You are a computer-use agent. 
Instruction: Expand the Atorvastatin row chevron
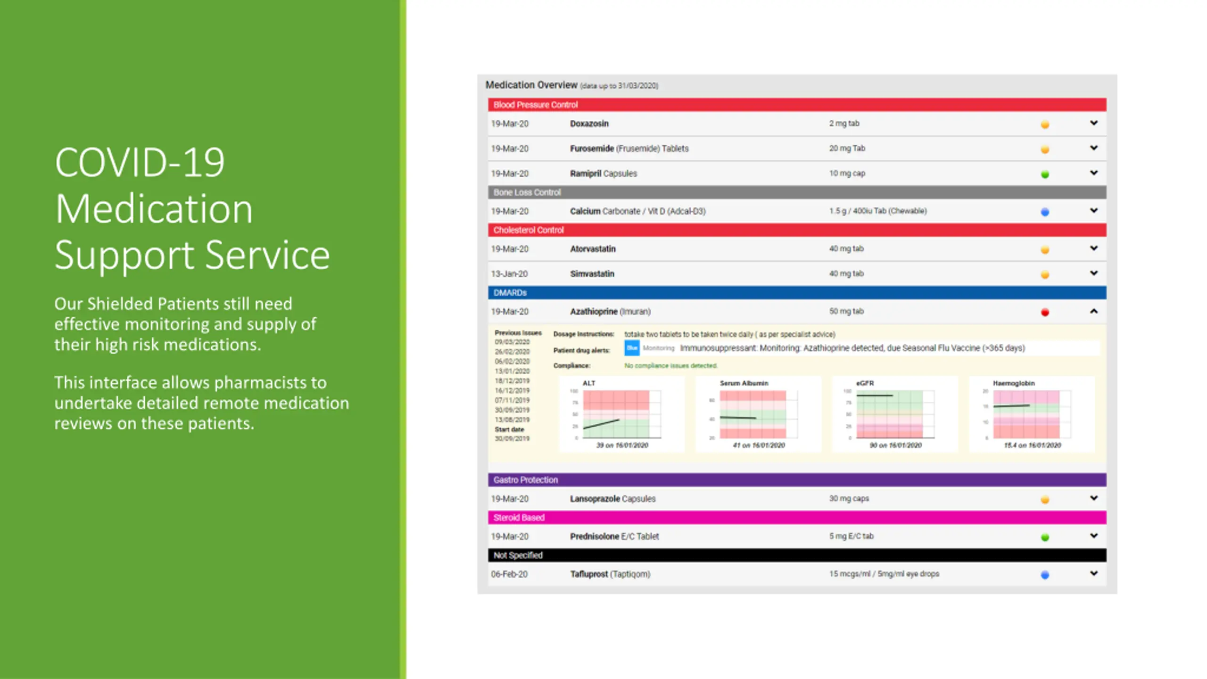(x=1094, y=248)
